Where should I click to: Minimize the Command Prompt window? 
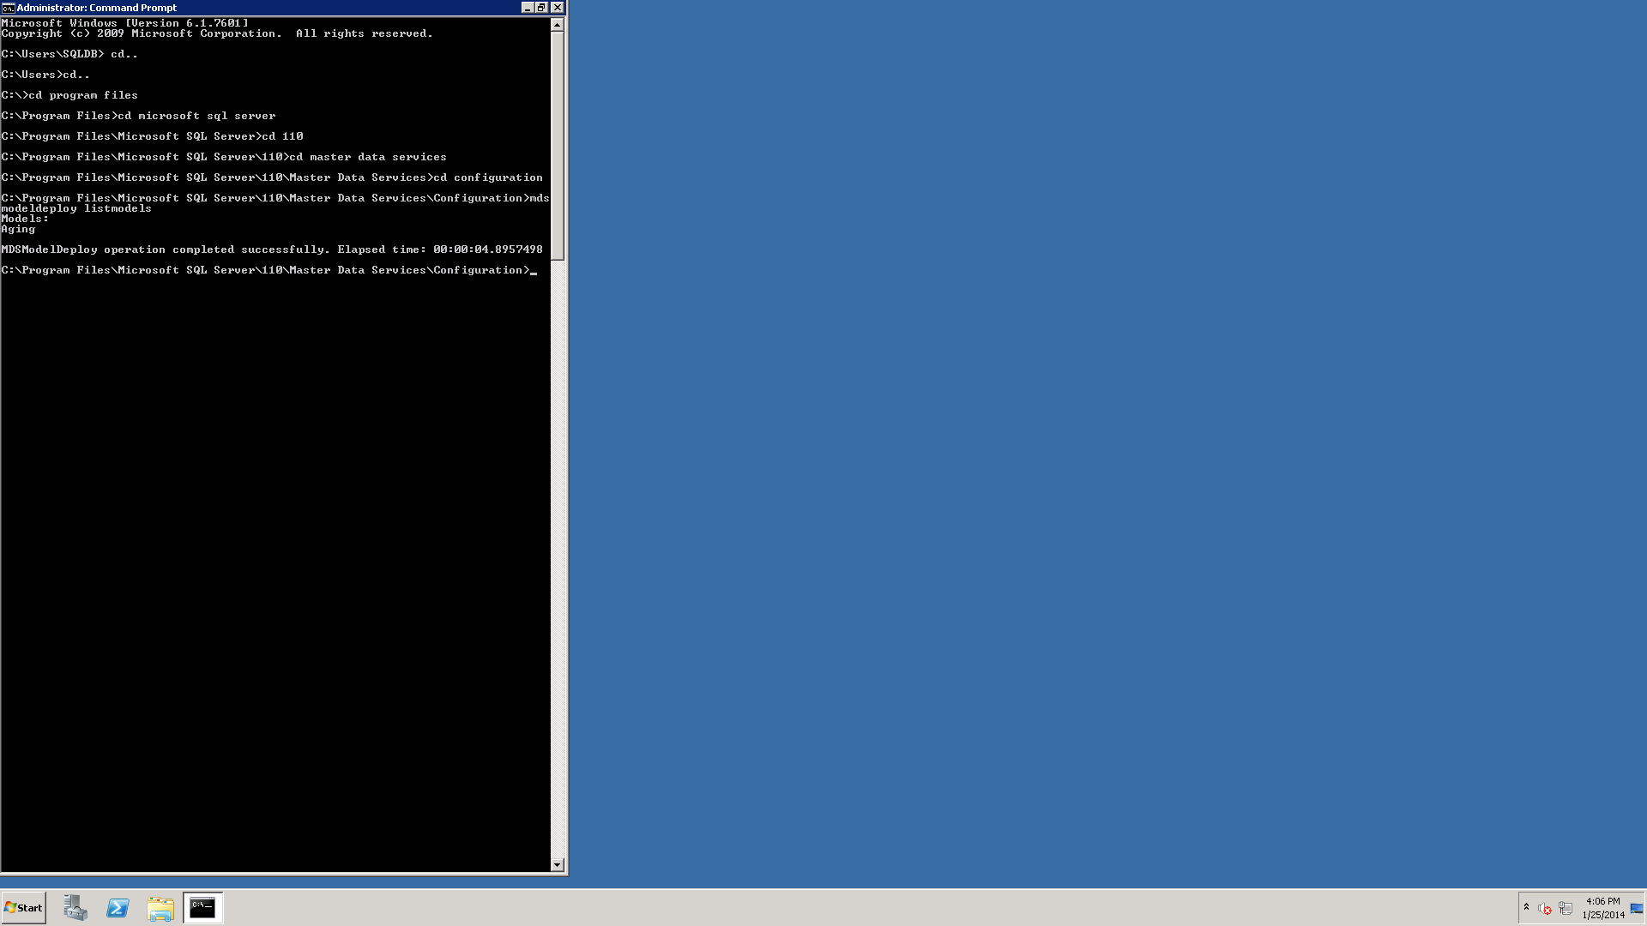tap(528, 8)
